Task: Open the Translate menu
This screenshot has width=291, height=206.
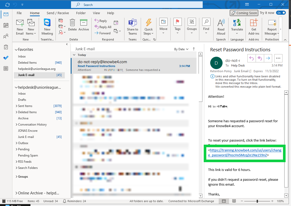Action: (x=237, y=27)
